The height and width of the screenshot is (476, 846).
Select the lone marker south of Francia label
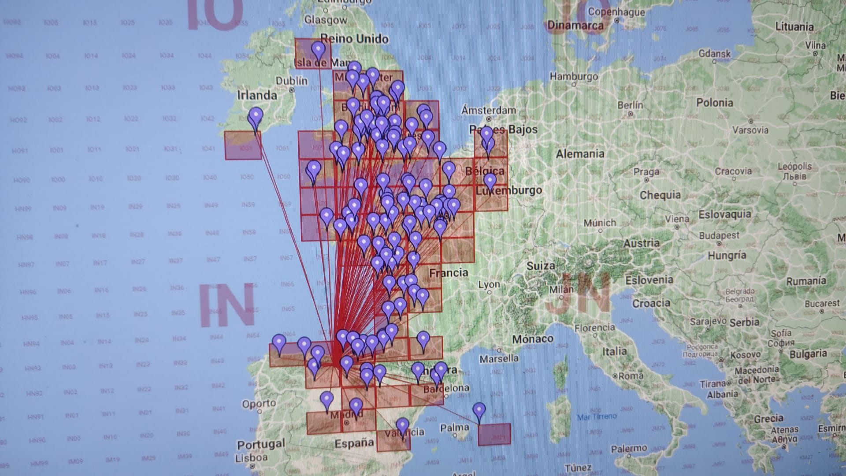pos(423,342)
